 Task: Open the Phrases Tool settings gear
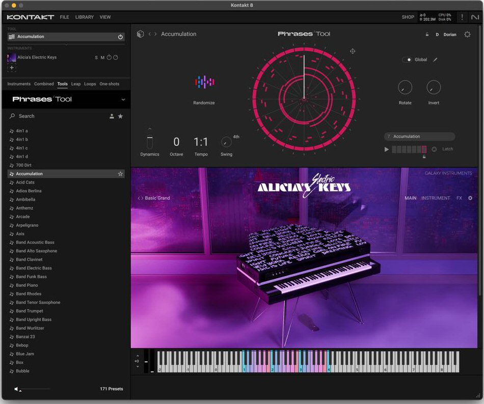(467, 34)
